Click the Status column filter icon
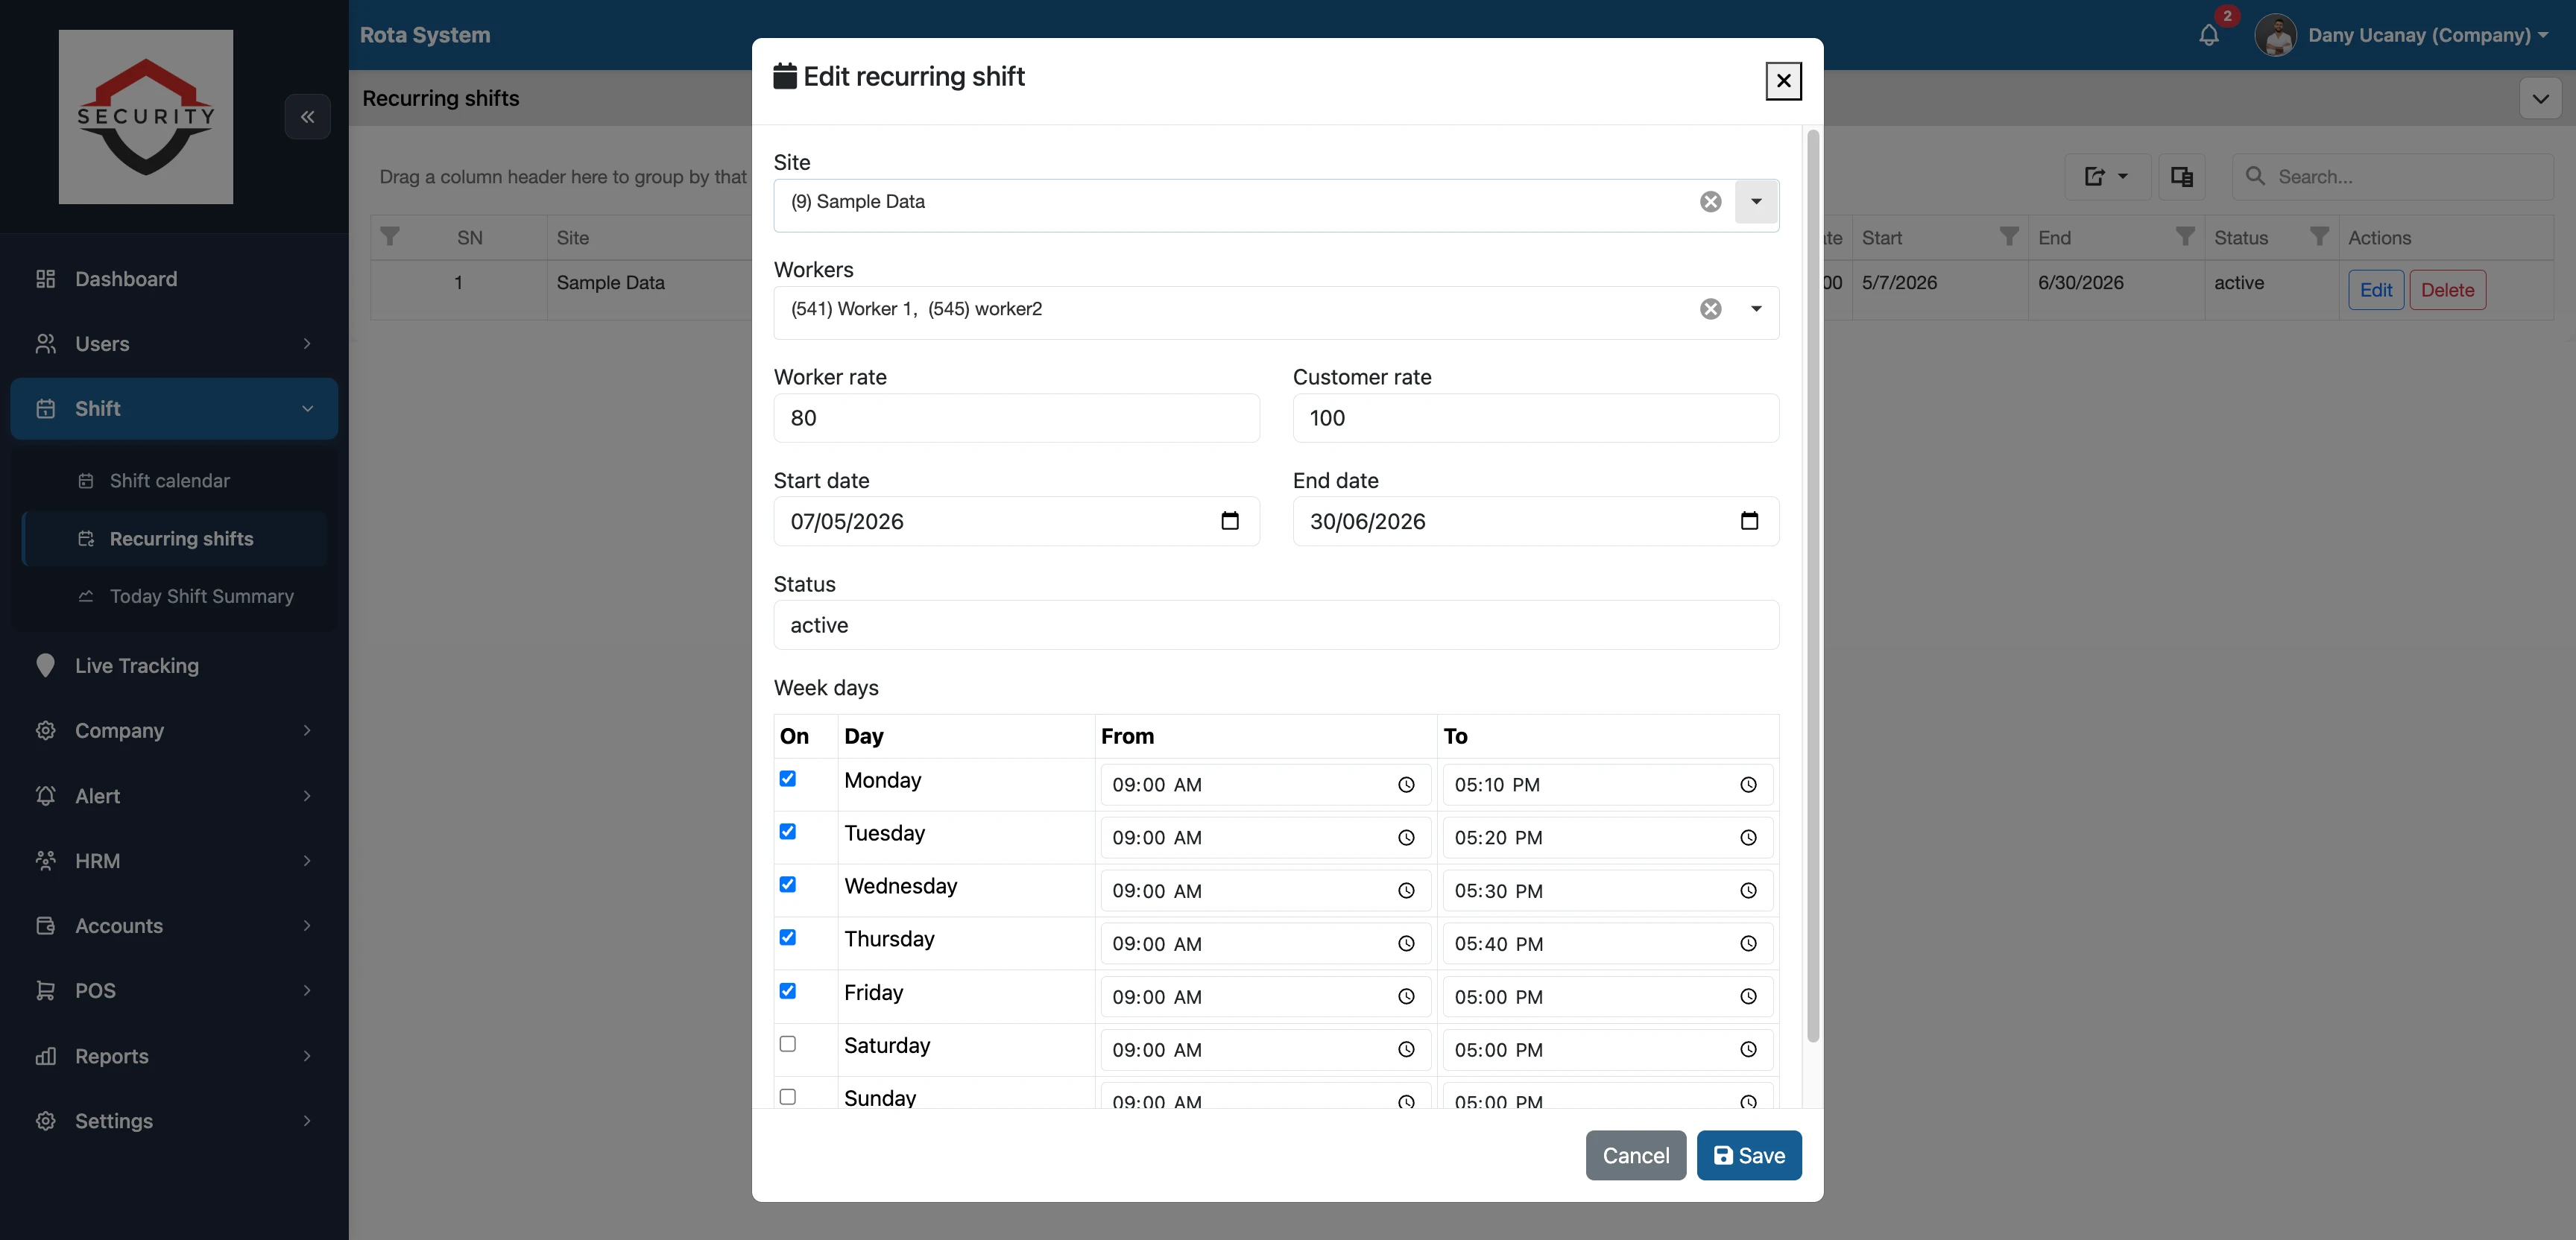Screen dimensions: 2576x1240 (2319, 237)
